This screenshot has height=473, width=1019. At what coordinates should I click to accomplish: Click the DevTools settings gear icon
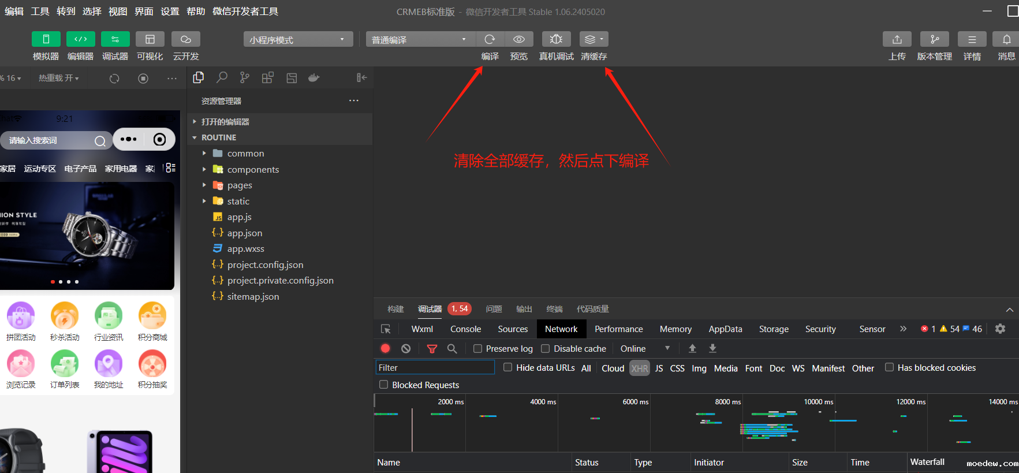click(1000, 329)
